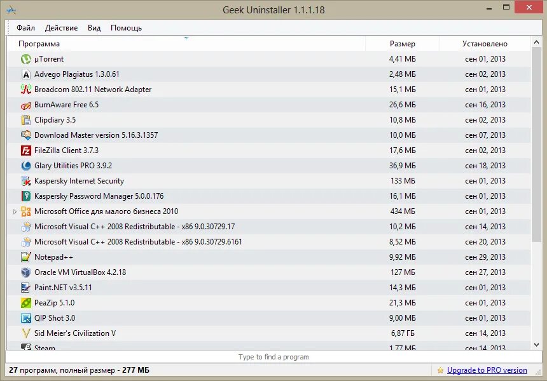
Task: Select Paint.NET v3.5.11 entry
Action: click(63, 288)
